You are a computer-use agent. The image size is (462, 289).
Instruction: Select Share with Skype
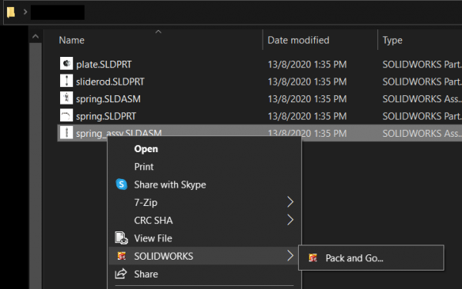pos(205,184)
